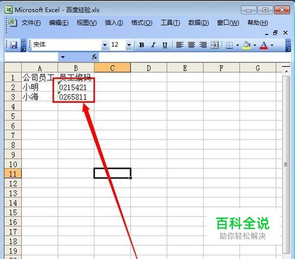Viewport: 295px width, 259px height.
Task: Restore the workbook document window
Action: coord(276,33)
